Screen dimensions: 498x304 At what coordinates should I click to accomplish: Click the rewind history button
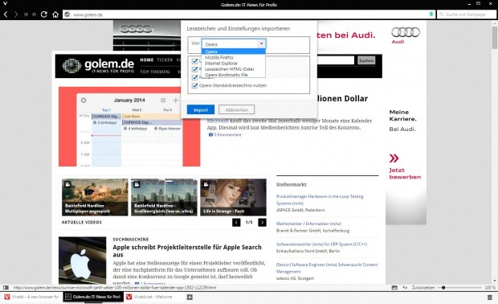pos(26,14)
